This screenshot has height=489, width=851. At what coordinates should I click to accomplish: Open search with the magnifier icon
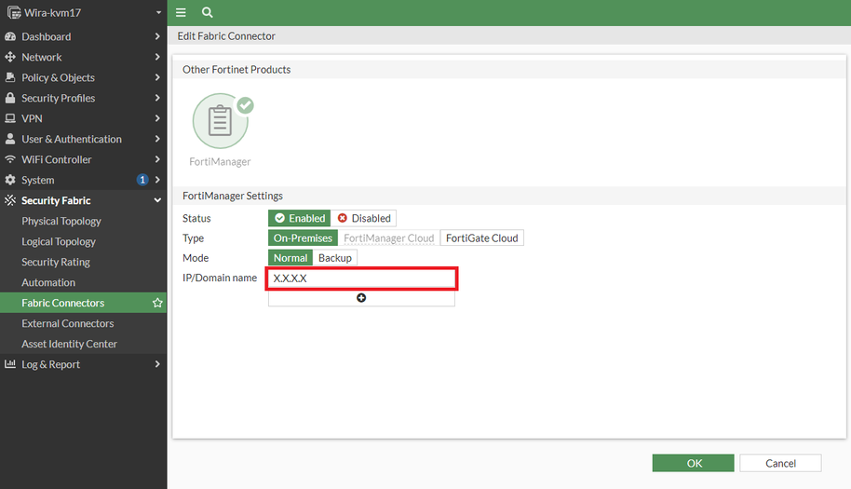[x=207, y=13]
